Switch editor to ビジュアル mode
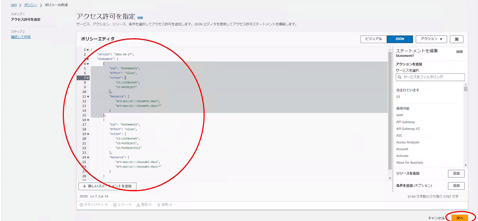The height and width of the screenshot is (221, 478). point(373,39)
